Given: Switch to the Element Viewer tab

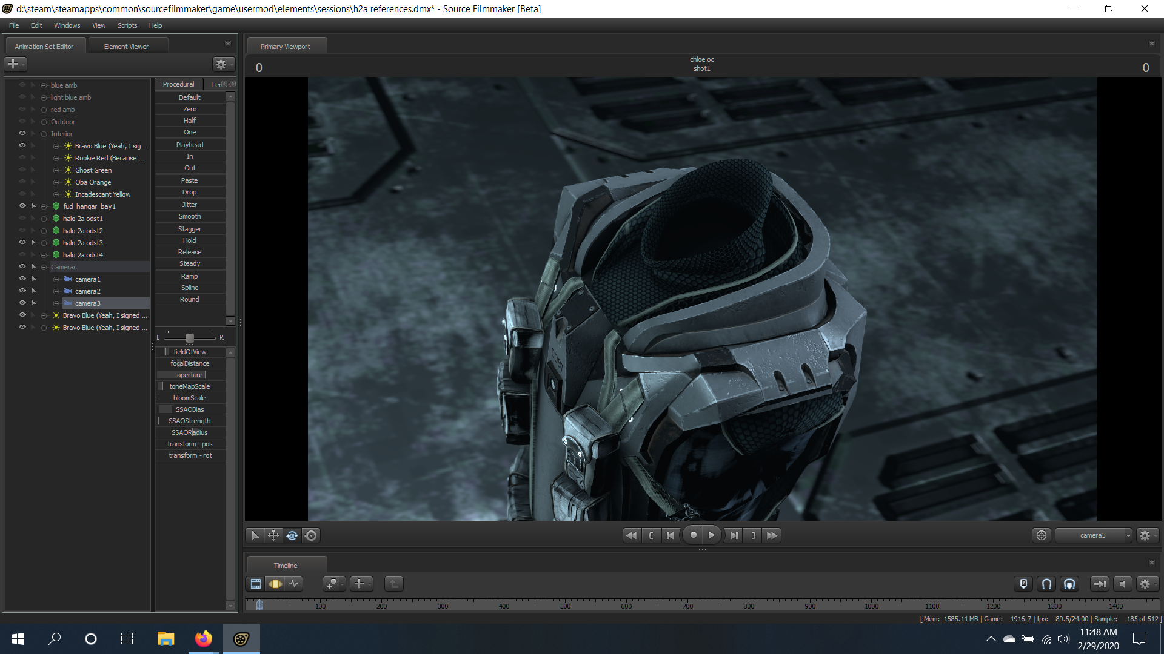Looking at the screenshot, I should (126, 47).
